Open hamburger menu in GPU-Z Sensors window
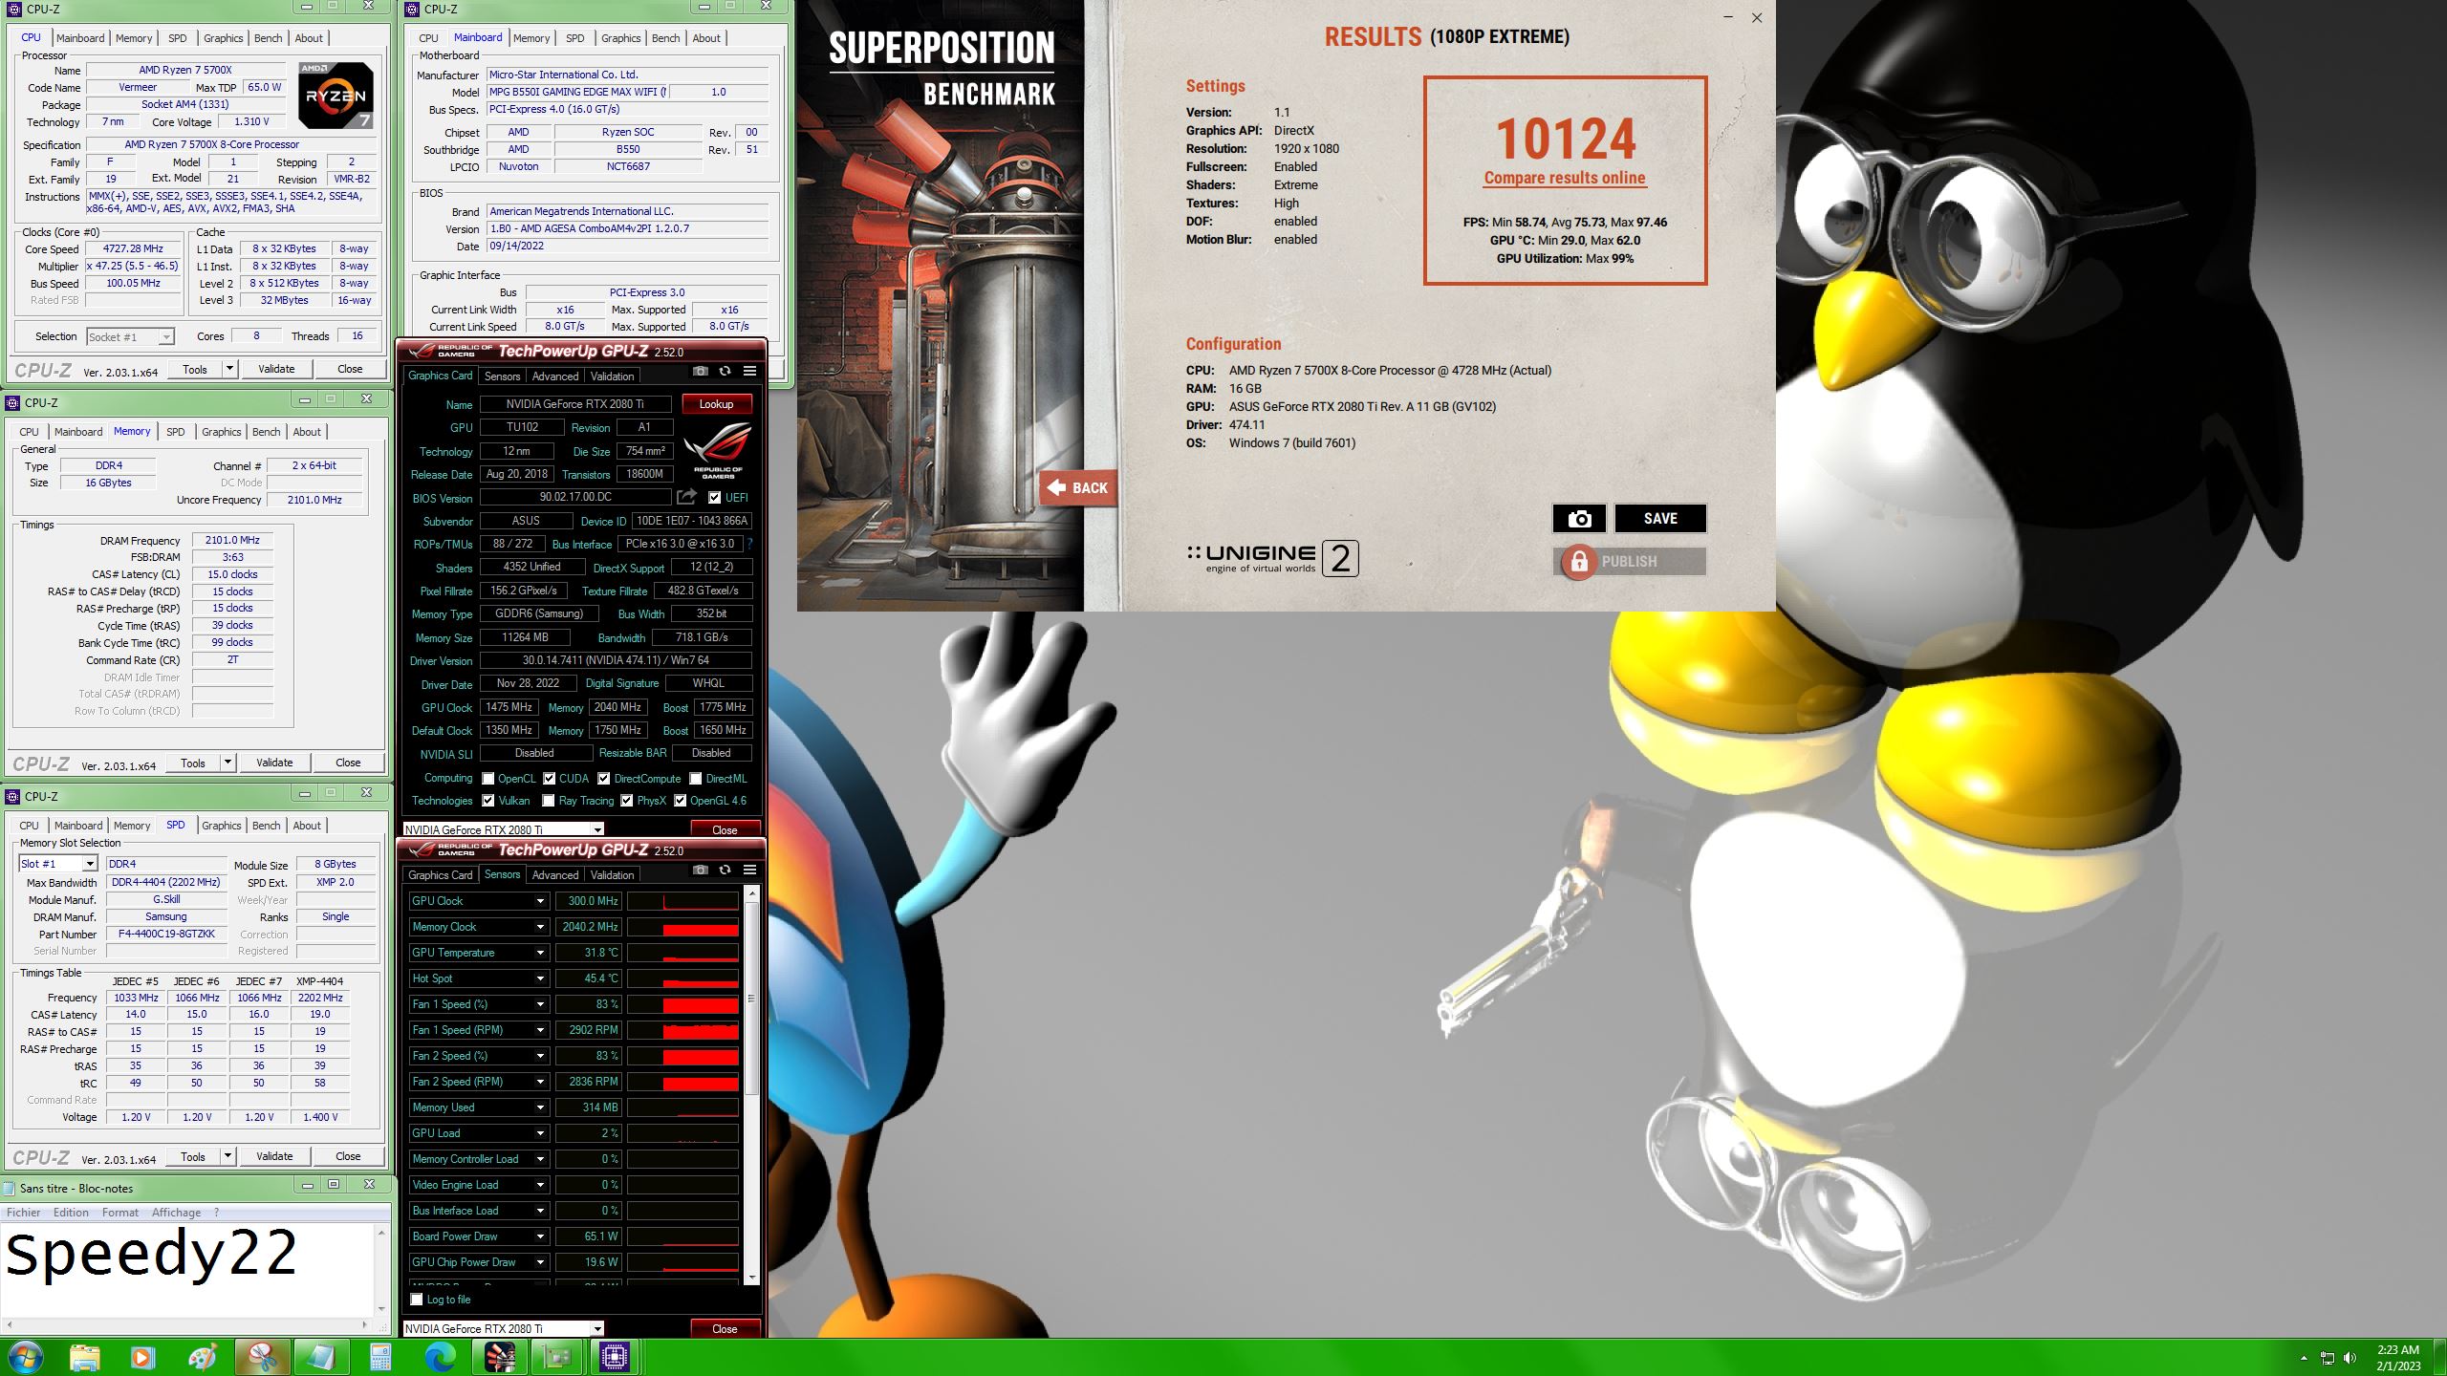 [x=749, y=870]
